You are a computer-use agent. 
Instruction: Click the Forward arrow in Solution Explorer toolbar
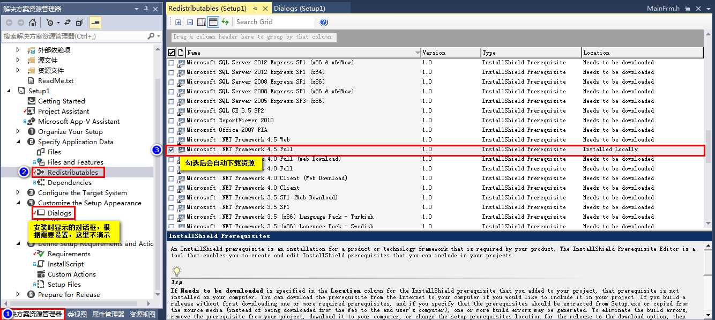coord(21,23)
